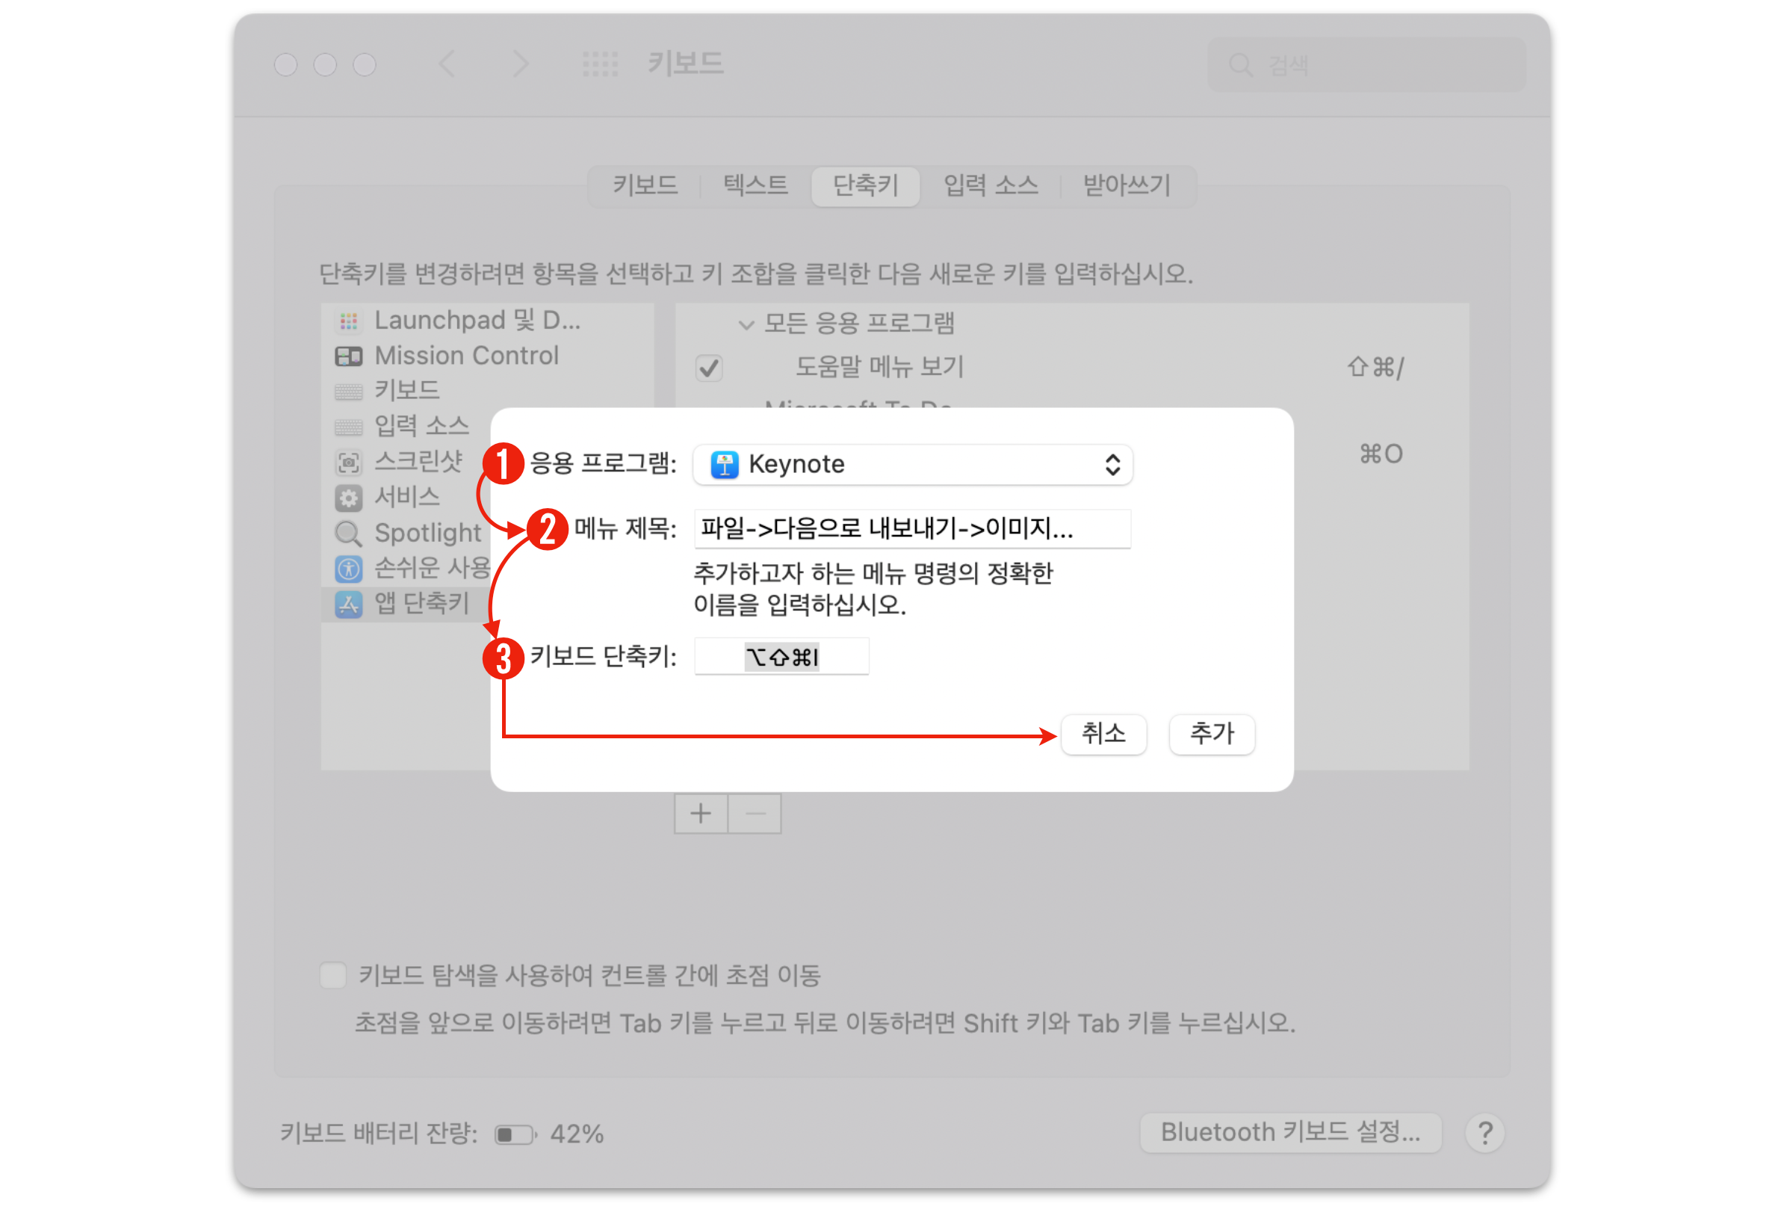
Task: Click the add shortcut plus button
Action: 700,813
